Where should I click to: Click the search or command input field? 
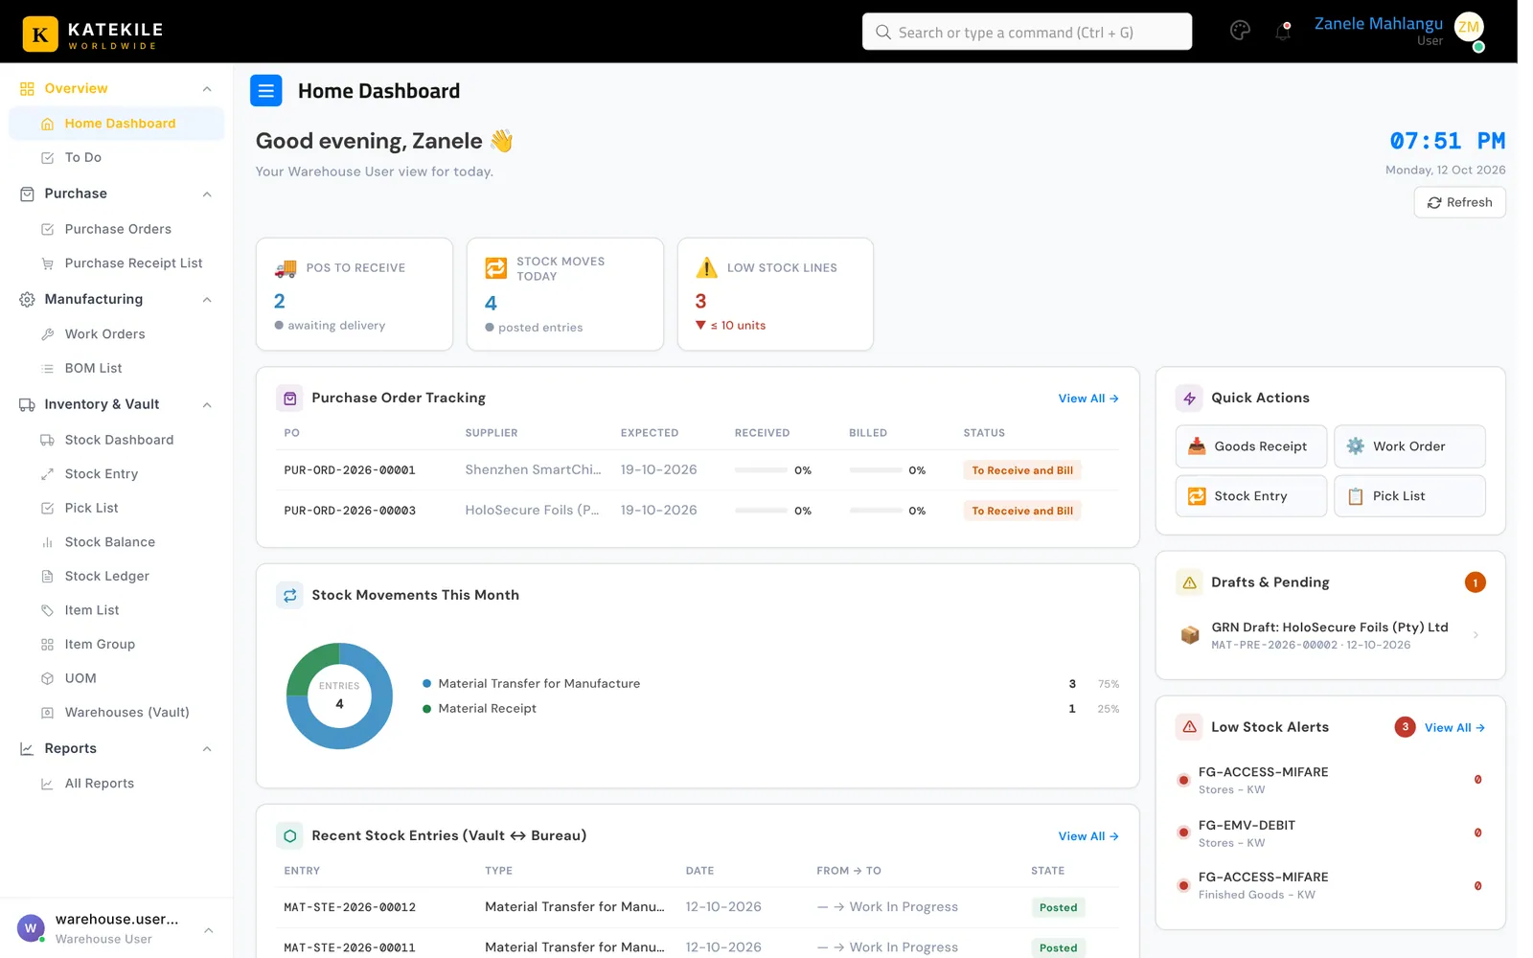tap(1027, 32)
